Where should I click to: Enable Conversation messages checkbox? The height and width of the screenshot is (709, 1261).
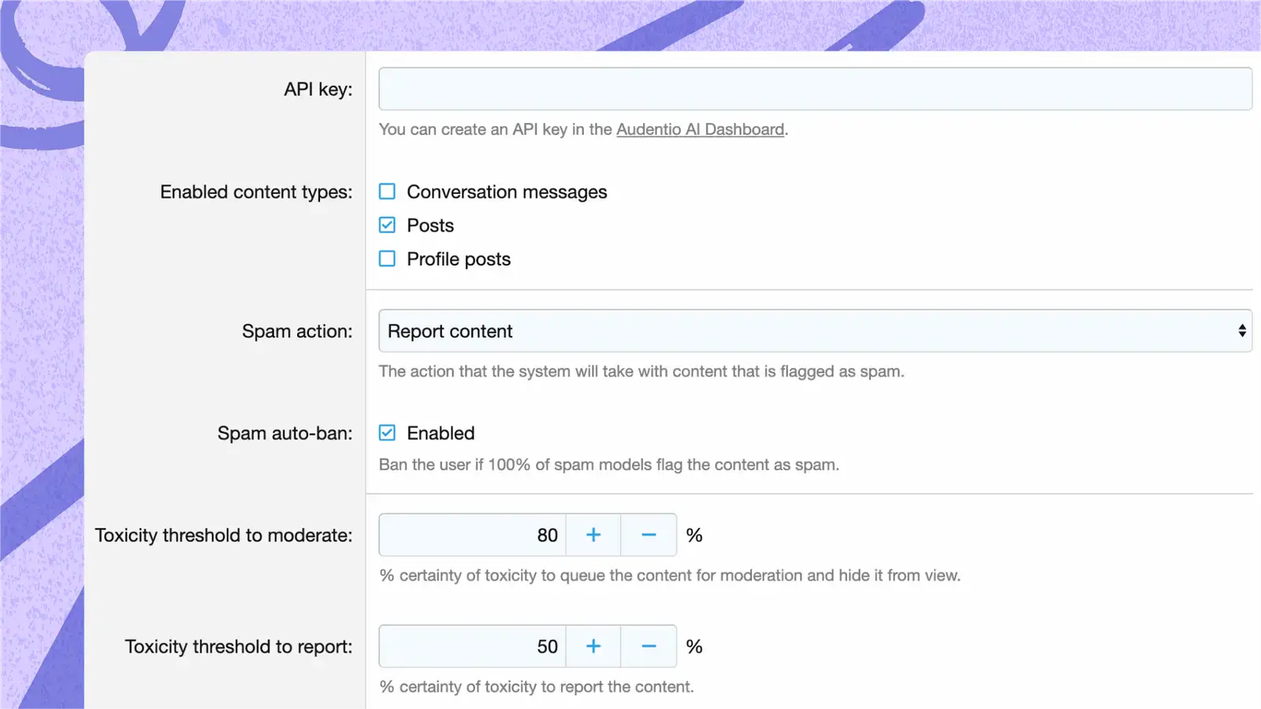[387, 191]
